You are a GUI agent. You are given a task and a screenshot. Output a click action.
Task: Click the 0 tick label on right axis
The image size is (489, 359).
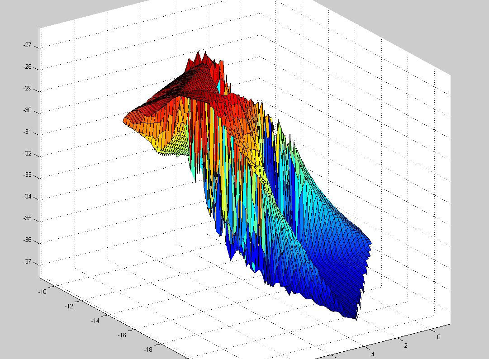(438, 337)
